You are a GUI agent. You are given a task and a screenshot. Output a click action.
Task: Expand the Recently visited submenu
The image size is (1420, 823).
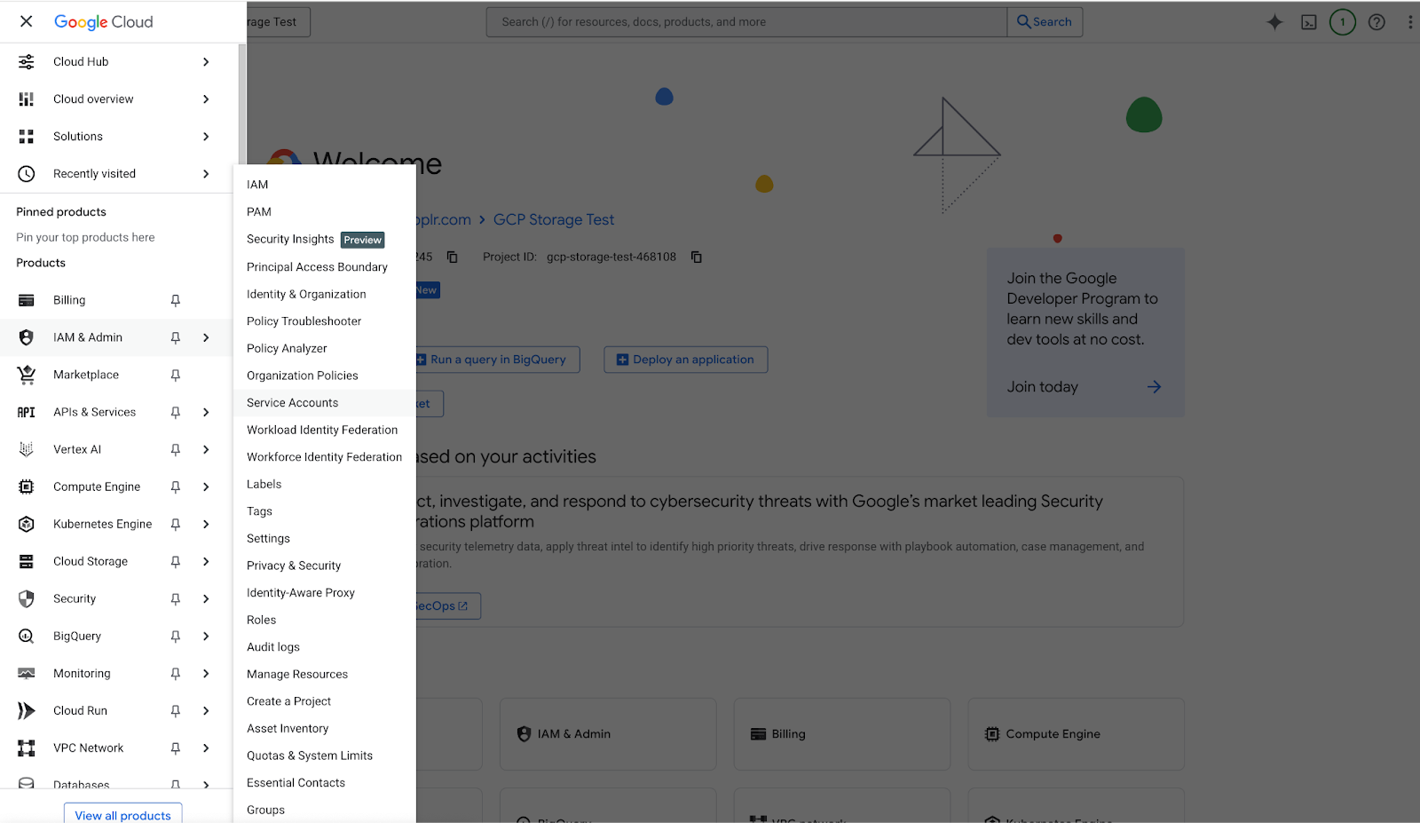[206, 174]
